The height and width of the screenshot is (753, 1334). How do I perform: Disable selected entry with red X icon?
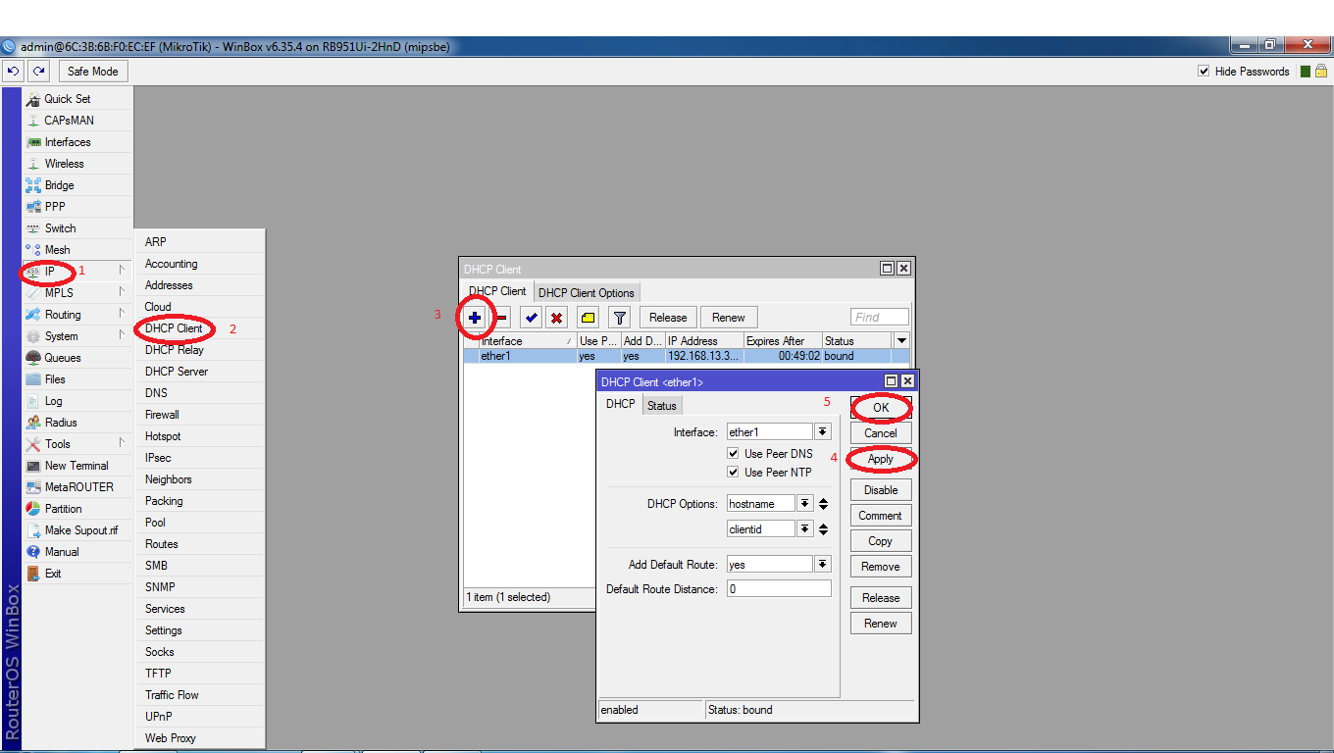(557, 318)
